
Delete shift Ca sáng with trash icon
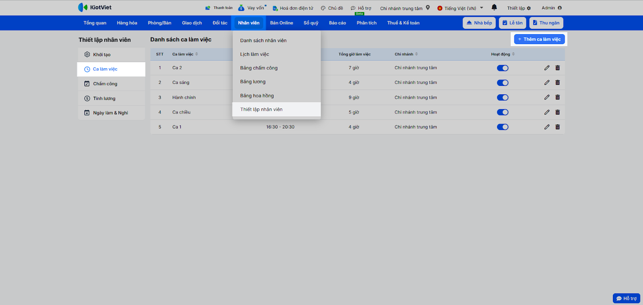pyautogui.click(x=557, y=82)
